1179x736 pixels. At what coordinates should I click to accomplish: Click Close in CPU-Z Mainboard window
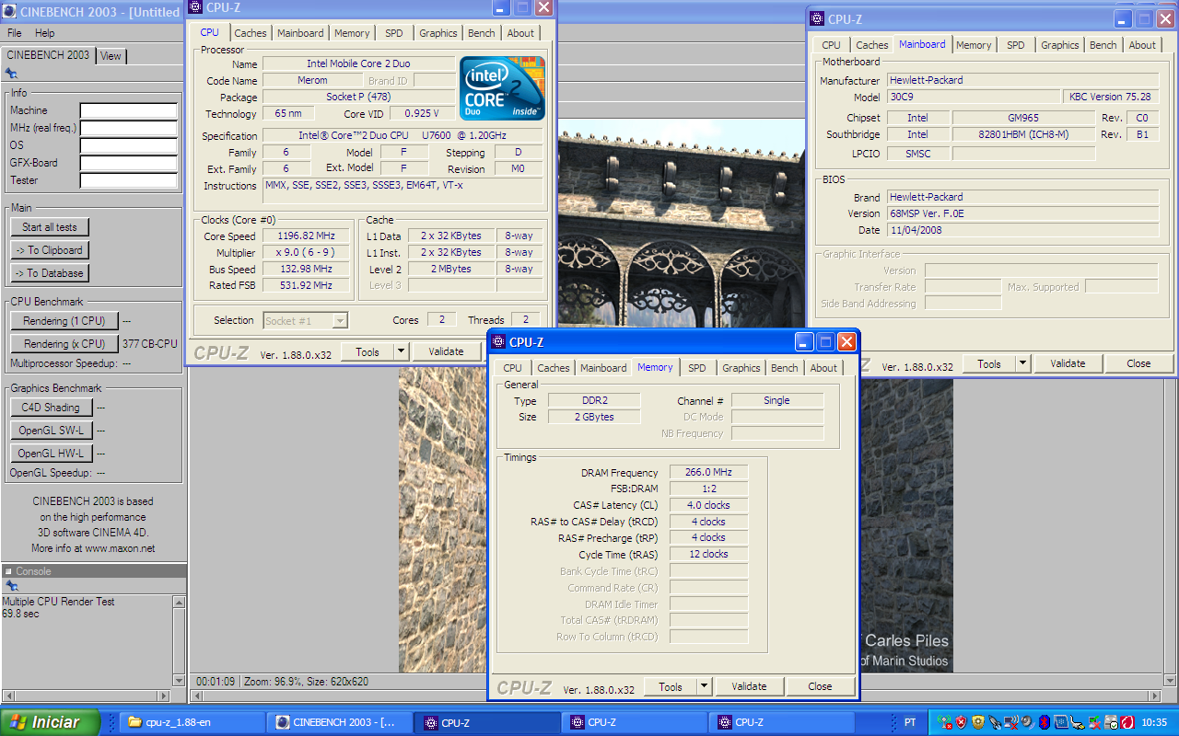coord(1139,363)
